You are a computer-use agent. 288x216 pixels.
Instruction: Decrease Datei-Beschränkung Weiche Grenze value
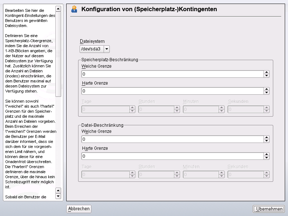click(266, 141)
